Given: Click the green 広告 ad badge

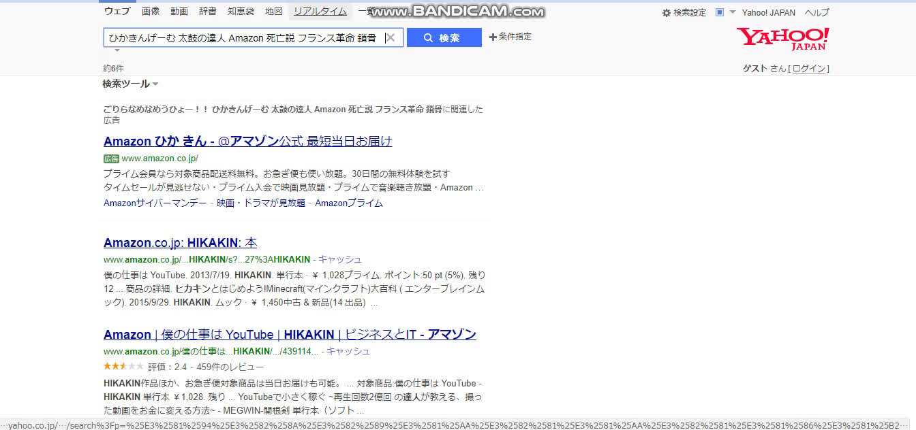Looking at the screenshot, I should pos(111,159).
